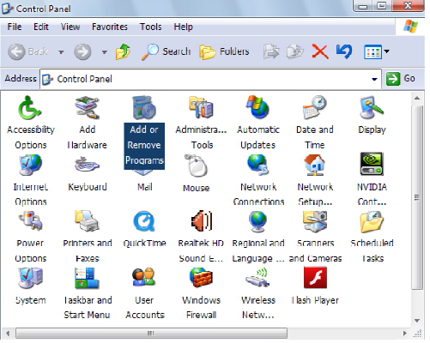This screenshot has width=430, height=343.
Task: Open the Favorites menu
Action: [x=110, y=27]
